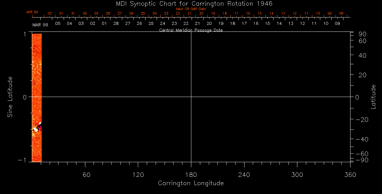Select the red Next CR CMP Date label
The image size is (382, 194).
point(191,9)
